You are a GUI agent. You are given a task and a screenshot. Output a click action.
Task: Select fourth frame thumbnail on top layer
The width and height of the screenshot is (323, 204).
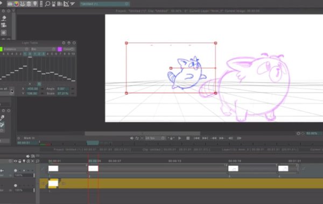point(283,169)
